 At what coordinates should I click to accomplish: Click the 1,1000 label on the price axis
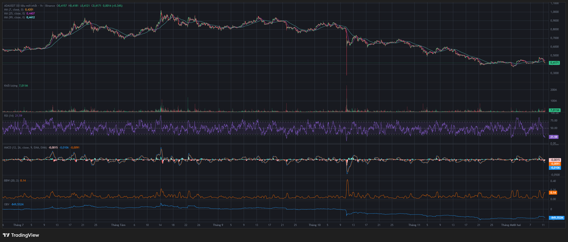554,3
